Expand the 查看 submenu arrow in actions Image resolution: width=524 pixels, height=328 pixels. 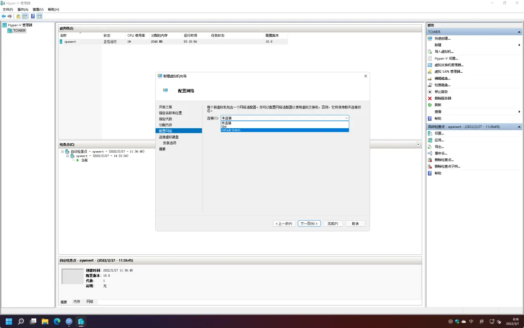[519, 112]
